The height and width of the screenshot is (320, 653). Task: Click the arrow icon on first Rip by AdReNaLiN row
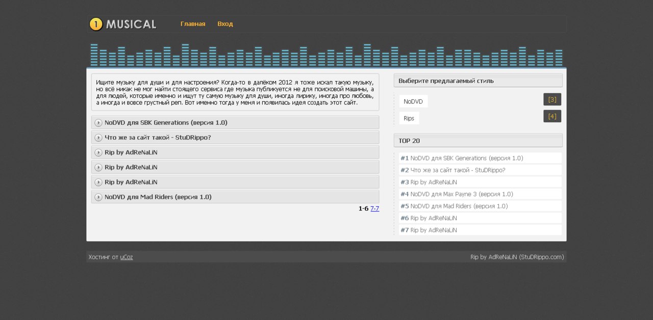pos(98,152)
